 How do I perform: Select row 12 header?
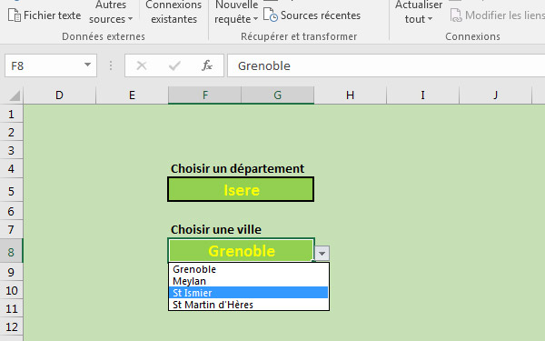12,326
